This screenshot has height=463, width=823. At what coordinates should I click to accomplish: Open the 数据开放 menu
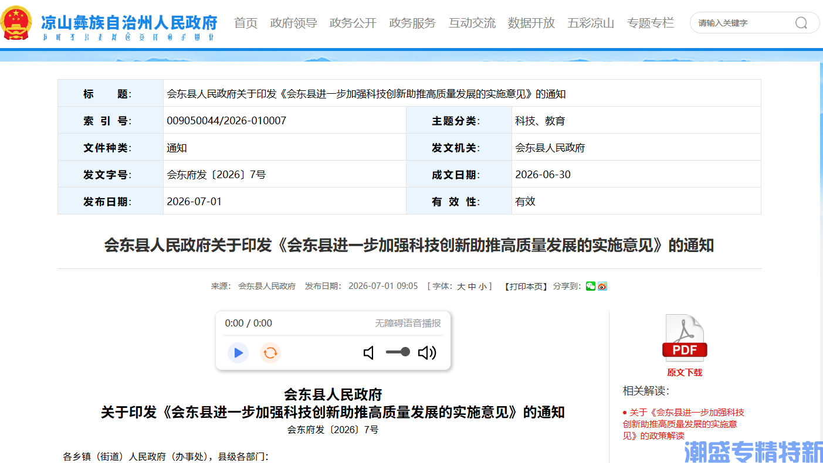tap(531, 23)
